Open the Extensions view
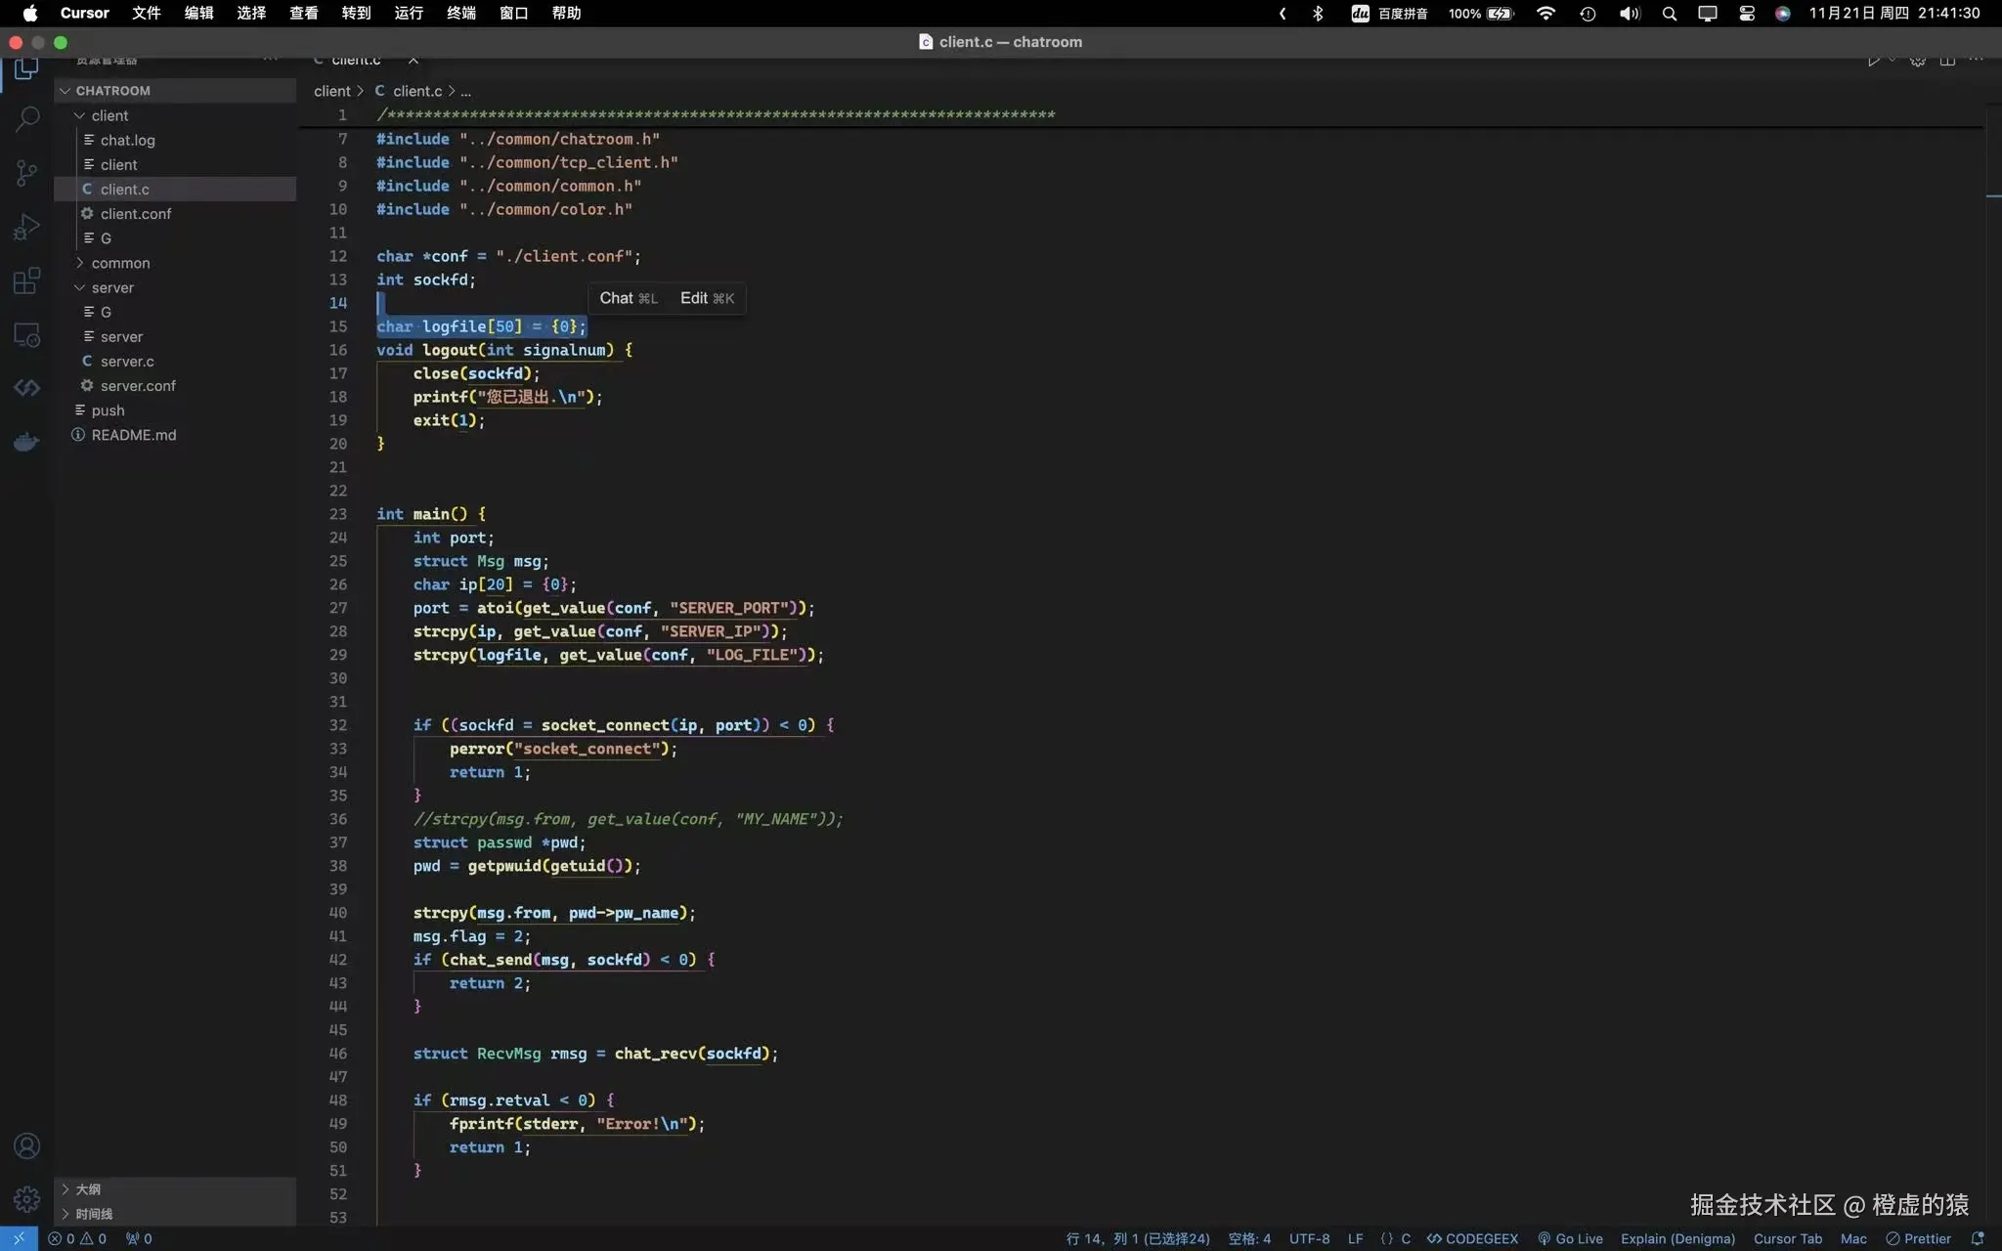 tap(26, 280)
